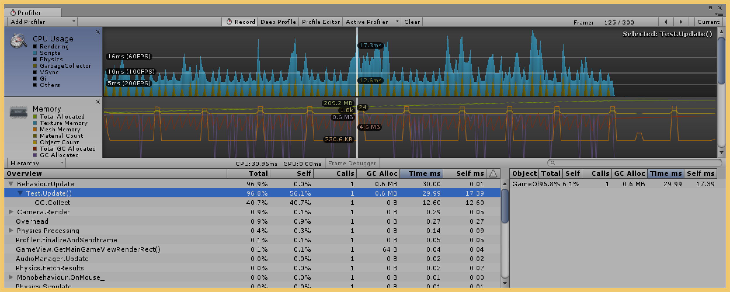
Task: Expand the Physics.Processing row
Action: [11, 231]
